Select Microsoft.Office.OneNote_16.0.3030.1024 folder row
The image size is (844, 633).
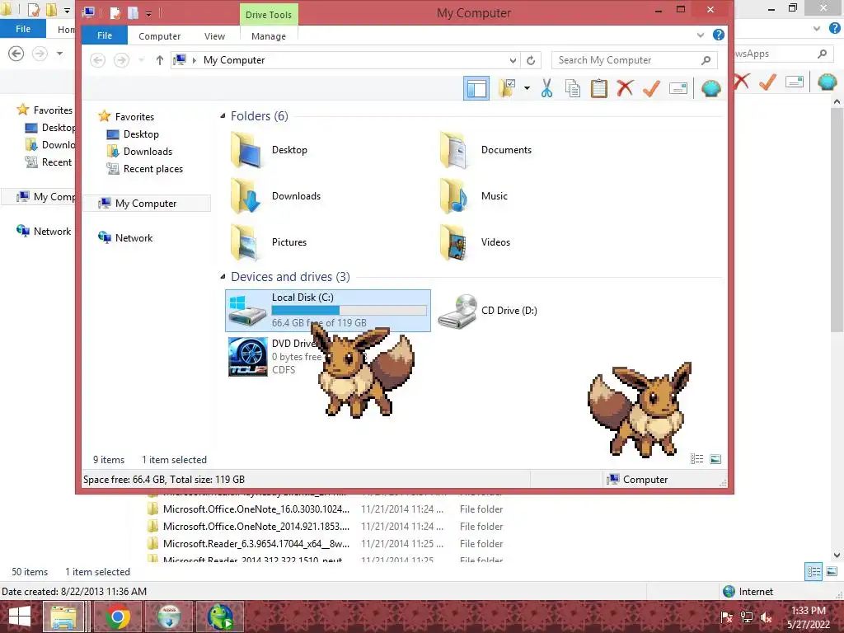click(x=325, y=509)
